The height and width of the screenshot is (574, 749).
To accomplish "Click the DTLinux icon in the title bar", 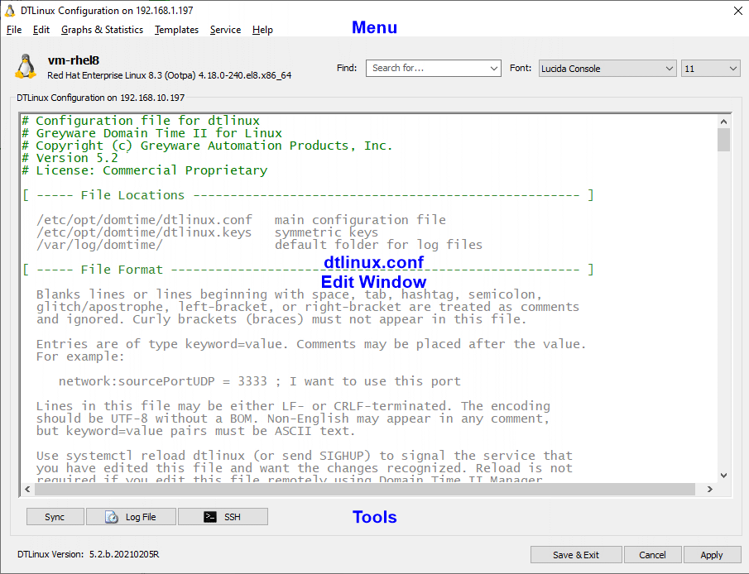I will 10,10.
